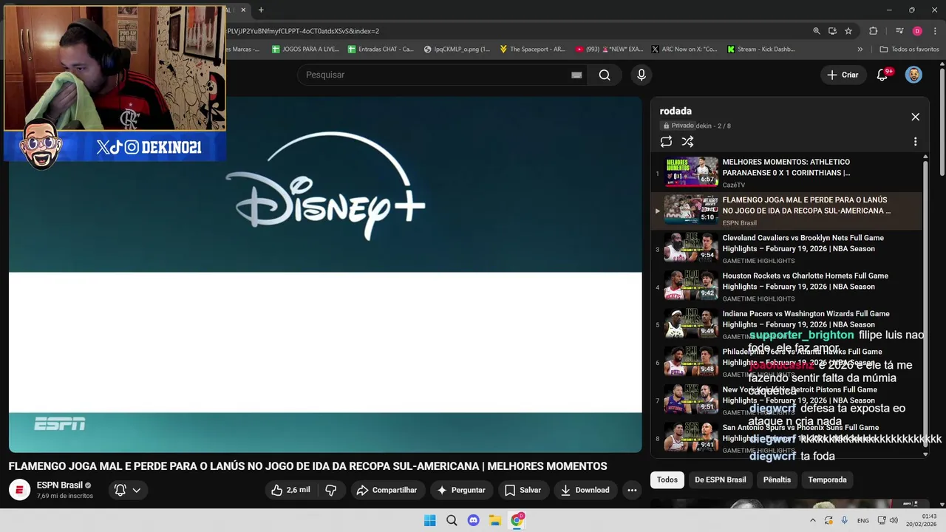Open the playlist three-dot options menu

tap(916, 142)
